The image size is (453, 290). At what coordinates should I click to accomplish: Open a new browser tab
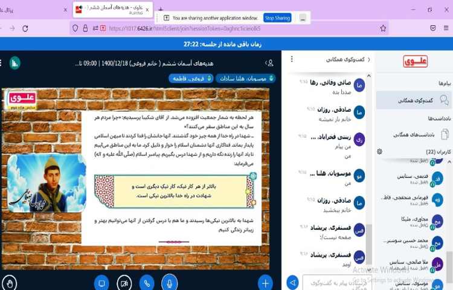click(x=161, y=10)
